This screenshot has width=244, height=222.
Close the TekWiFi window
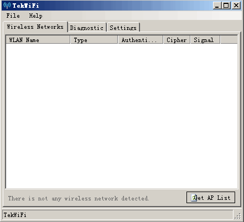point(236,6)
